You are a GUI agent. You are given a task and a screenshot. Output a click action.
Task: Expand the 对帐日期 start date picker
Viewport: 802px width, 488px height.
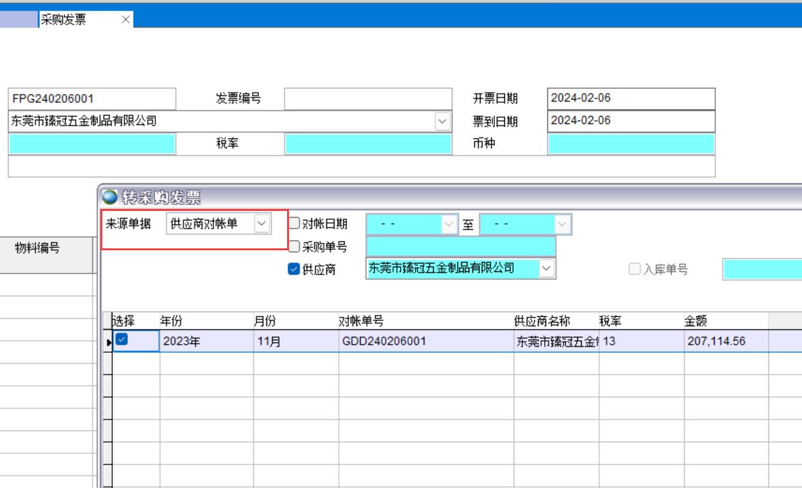[x=449, y=223]
